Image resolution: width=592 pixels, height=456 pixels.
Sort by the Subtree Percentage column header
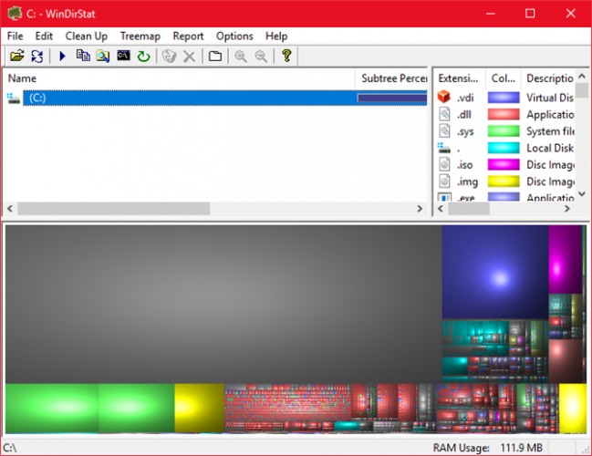[391, 78]
